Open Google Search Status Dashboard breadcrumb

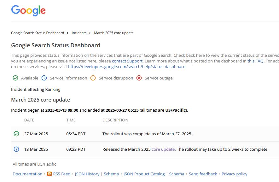coord(38,33)
